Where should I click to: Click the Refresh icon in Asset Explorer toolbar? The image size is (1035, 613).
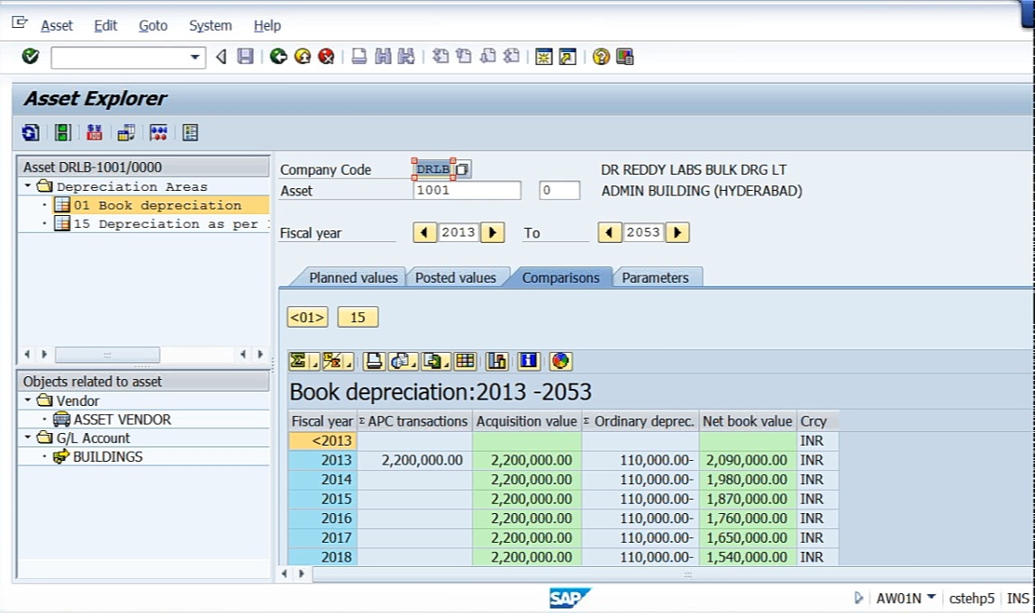click(x=31, y=132)
